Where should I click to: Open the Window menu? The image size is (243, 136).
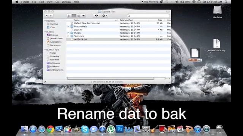tap(66, 2)
